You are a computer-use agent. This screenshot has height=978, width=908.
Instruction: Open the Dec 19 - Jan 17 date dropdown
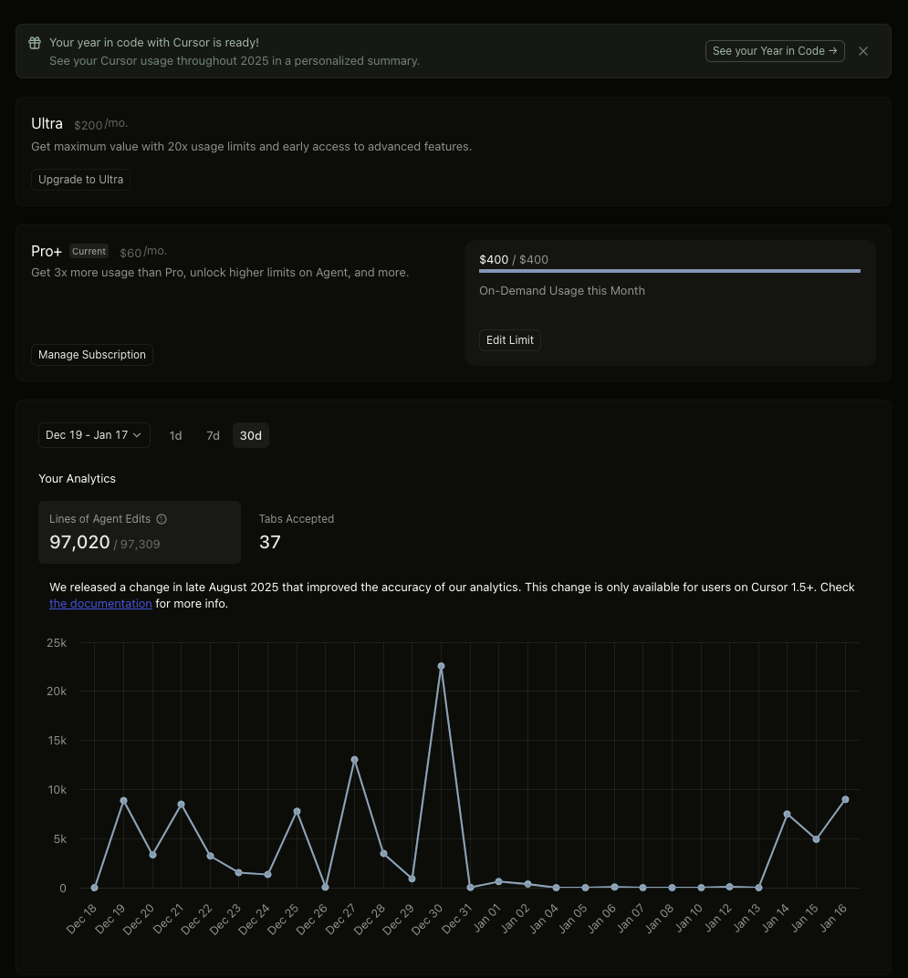[x=94, y=435]
